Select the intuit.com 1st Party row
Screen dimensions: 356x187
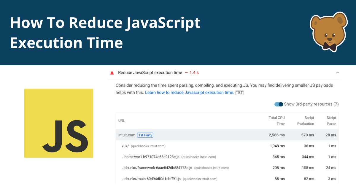[x=227, y=135]
